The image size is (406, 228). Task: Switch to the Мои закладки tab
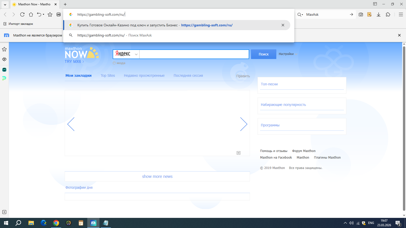click(78, 75)
